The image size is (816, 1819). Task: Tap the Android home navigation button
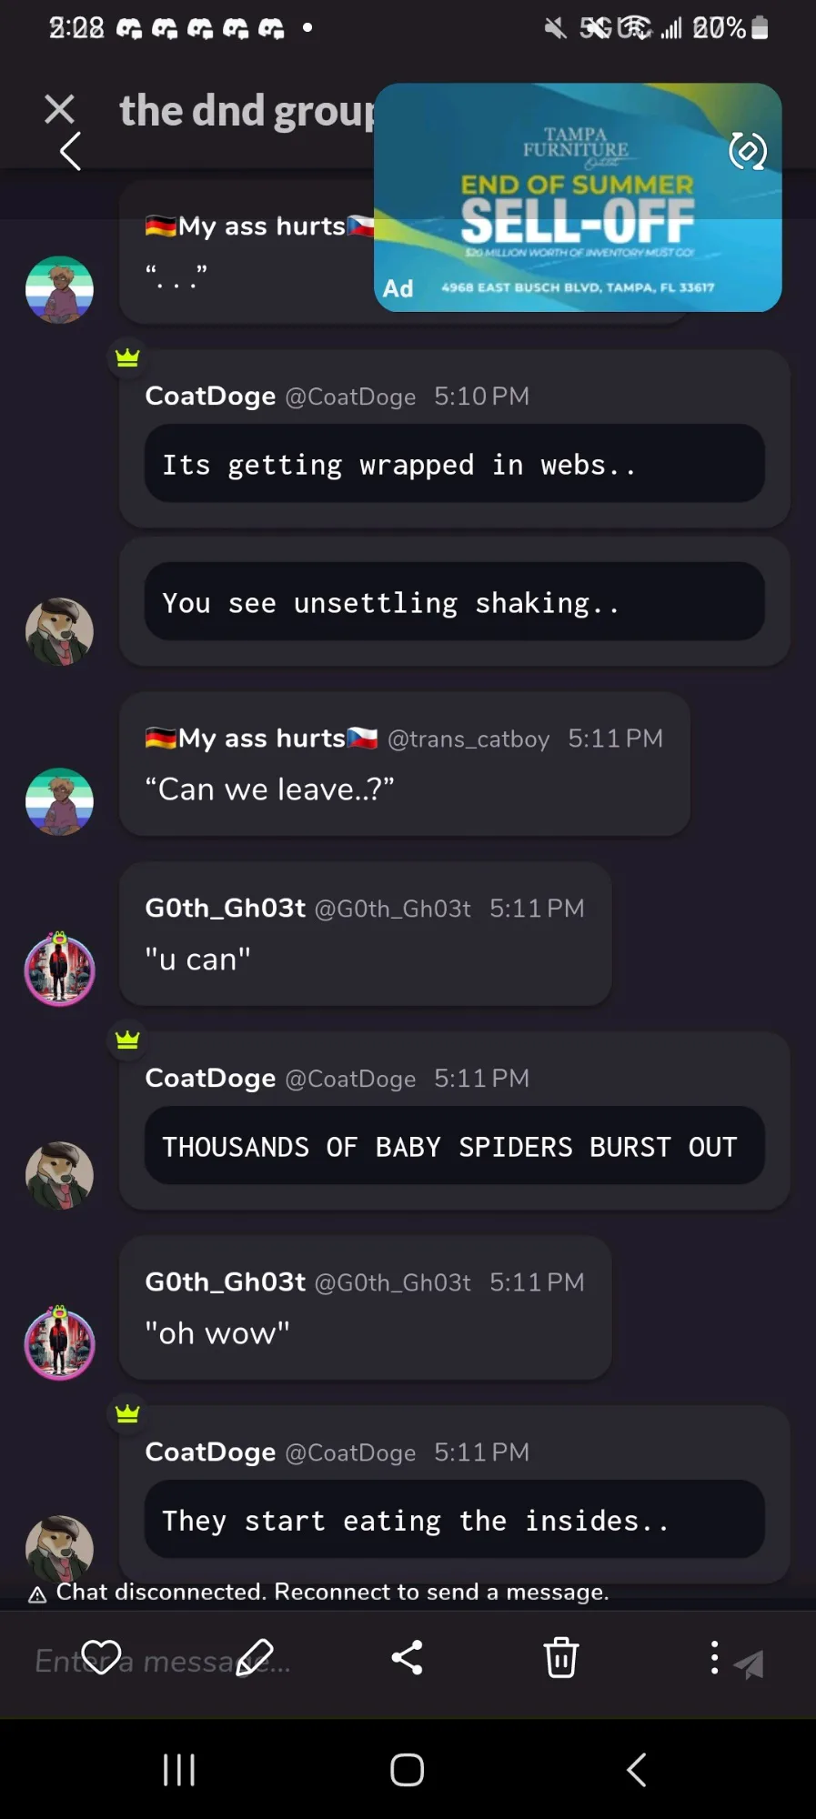[x=407, y=1770]
